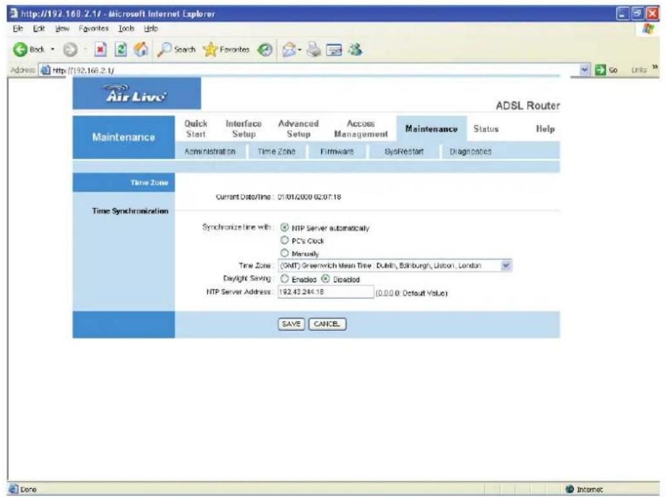Open the Administration sub-page
The image size is (666, 497).
click(210, 151)
